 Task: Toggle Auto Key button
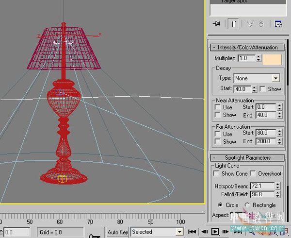coord(118,232)
